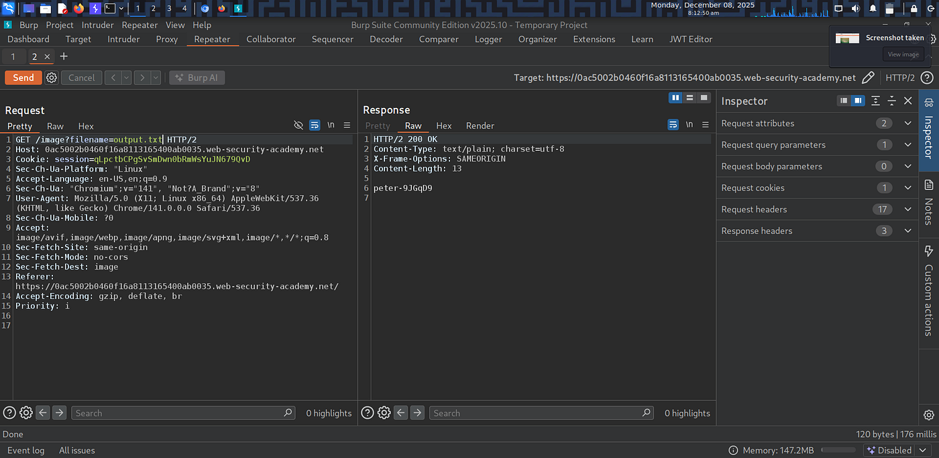Dock Inspector panel to the left

click(x=844, y=101)
